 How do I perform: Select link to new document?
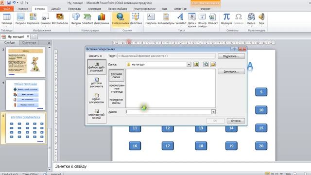click(x=97, y=98)
